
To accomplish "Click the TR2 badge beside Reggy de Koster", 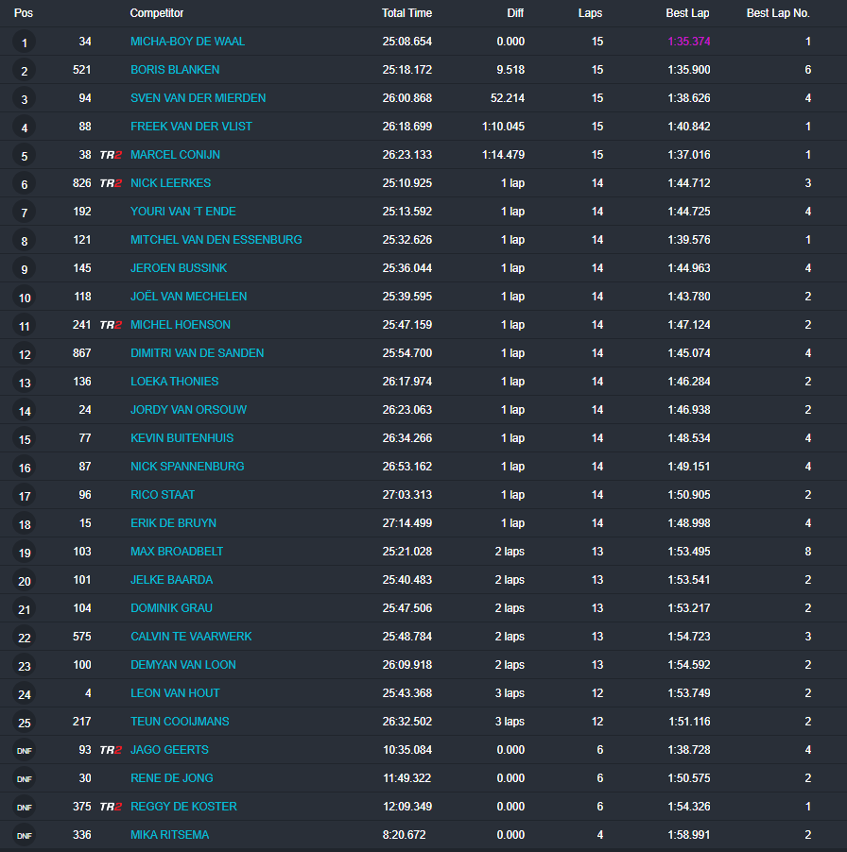I will (x=111, y=807).
